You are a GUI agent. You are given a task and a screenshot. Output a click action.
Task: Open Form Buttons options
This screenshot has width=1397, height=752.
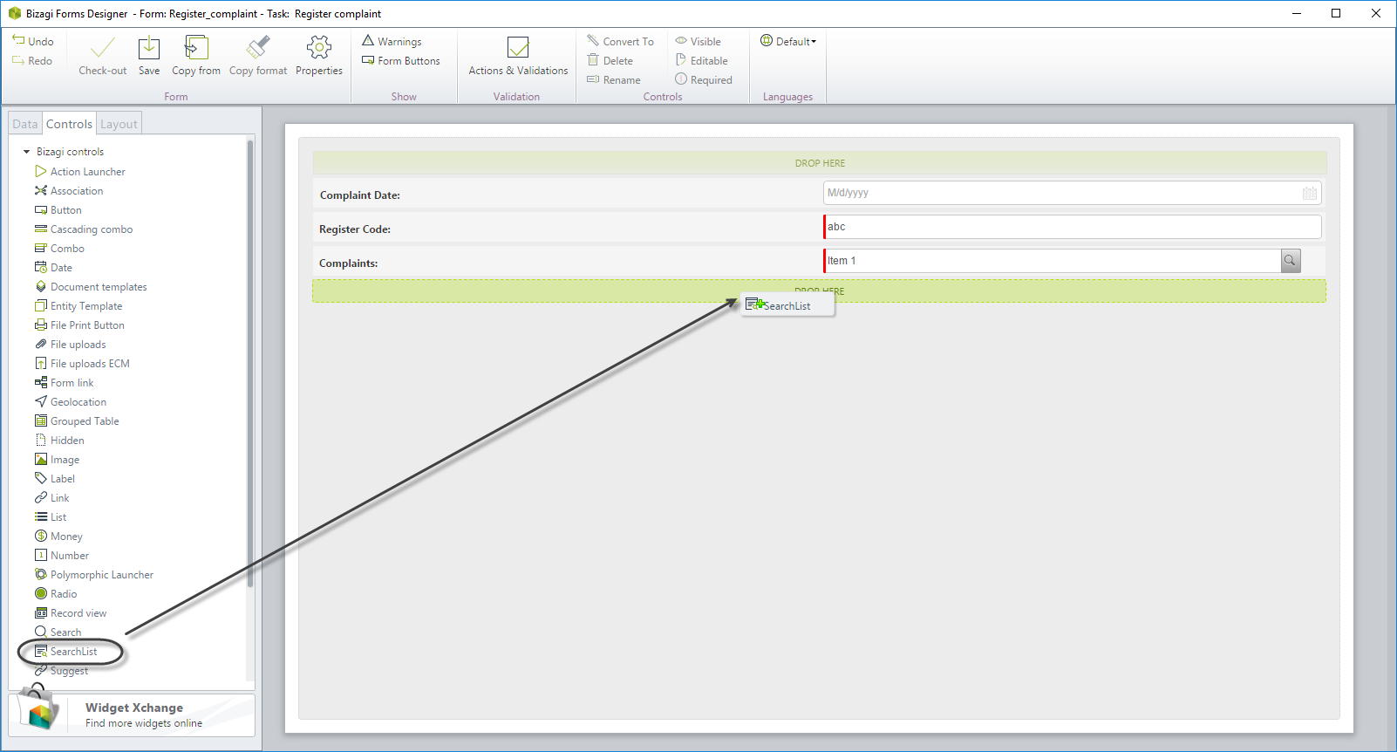pyautogui.click(x=401, y=60)
